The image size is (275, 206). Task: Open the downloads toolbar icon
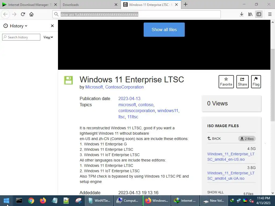(x=241, y=14)
